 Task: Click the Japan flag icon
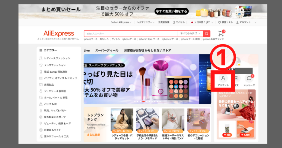point(192,23)
